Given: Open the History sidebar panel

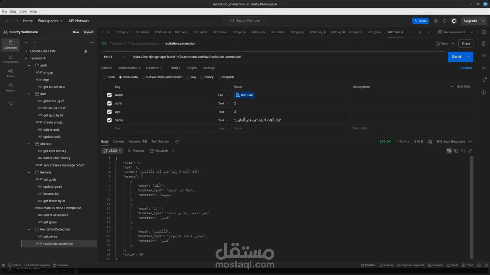Looking at the screenshot, I should pos(11,87).
